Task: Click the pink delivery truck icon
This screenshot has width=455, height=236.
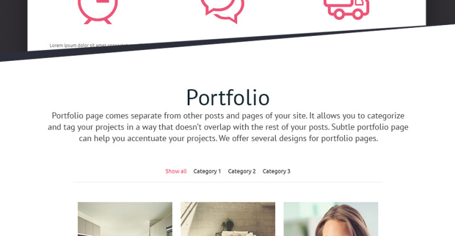Action: point(346,9)
